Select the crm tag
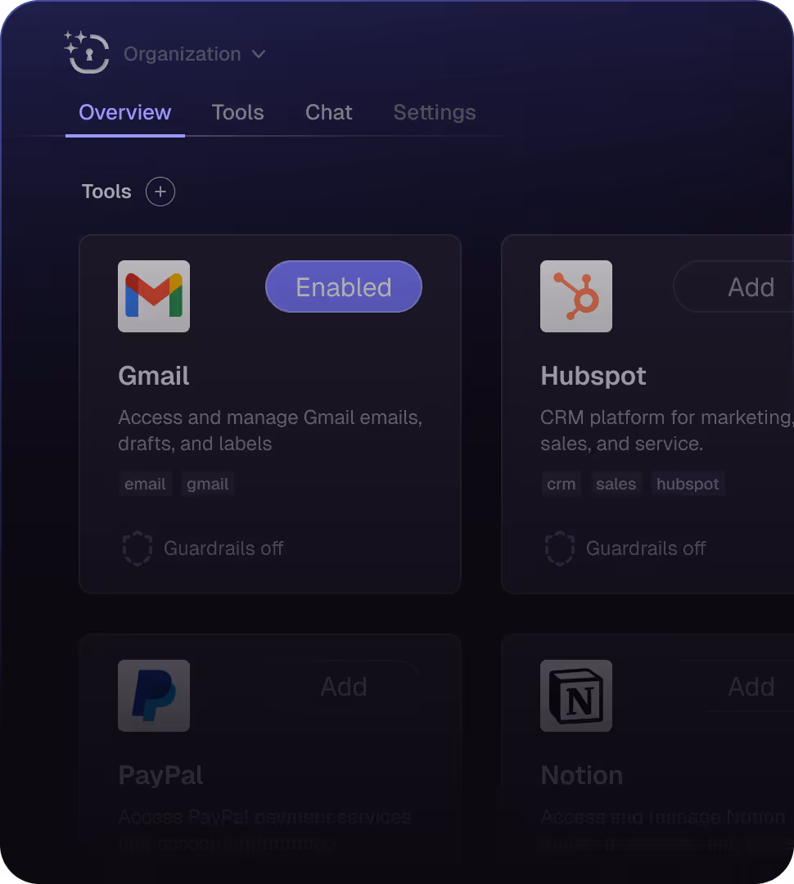 pyautogui.click(x=561, y=484)
